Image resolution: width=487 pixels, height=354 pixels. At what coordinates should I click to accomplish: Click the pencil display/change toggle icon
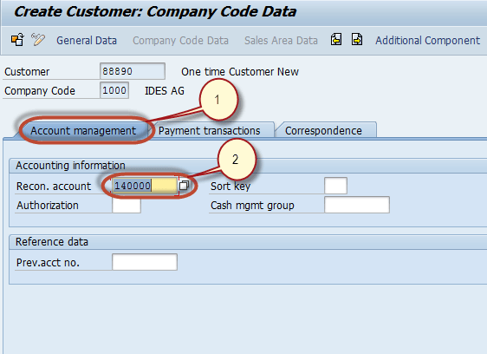[x=38, y=40]
